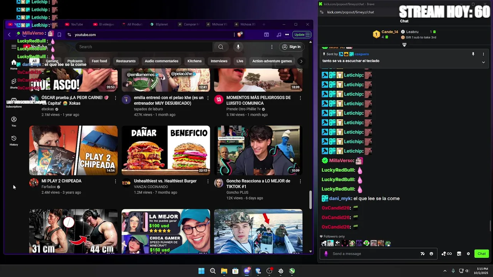Open Brave Update menu button
Screen dimensions: 493x277
pos(302,35)
